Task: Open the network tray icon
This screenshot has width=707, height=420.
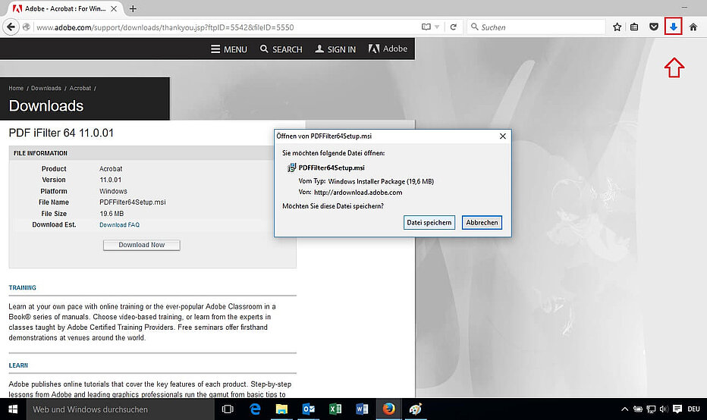Action: pos(651,409)
